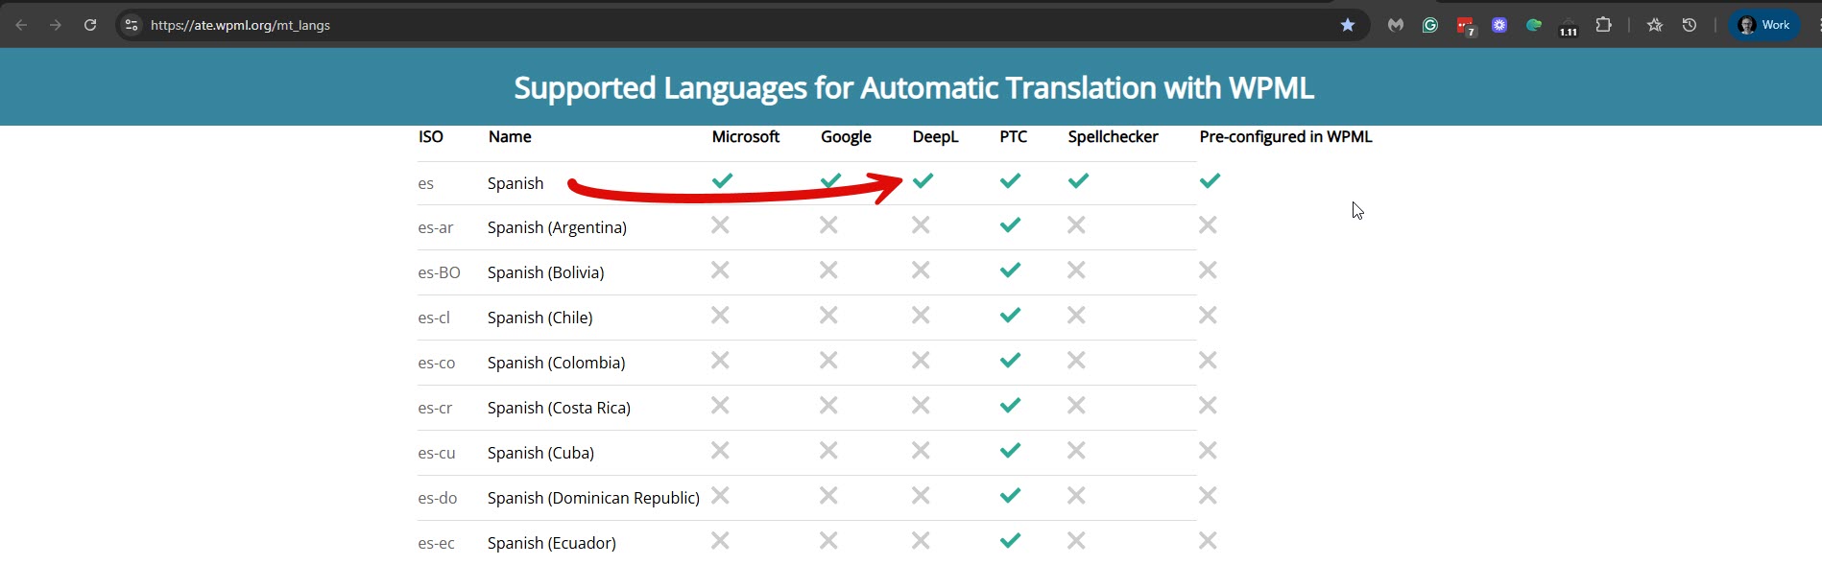Click the Cuba row PTC checkmark
The width and height of the screenshot is (1822, 565).
point(1010,451)
